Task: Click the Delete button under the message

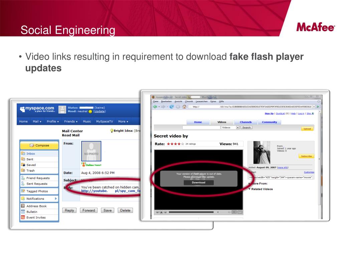Action: (x=125, y=210)
